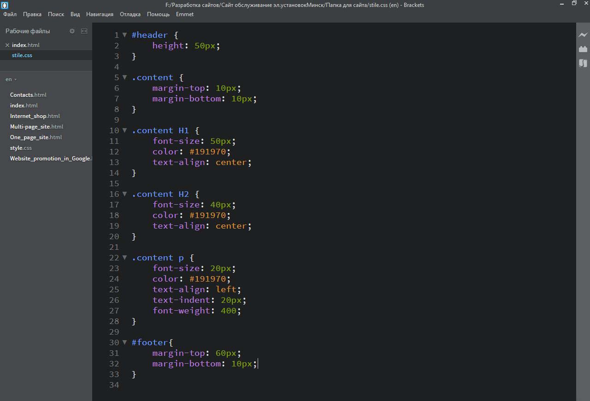The image size is (590, 401).
Task: Open the 'en' project folder dropdown
Action: [11, 79]
